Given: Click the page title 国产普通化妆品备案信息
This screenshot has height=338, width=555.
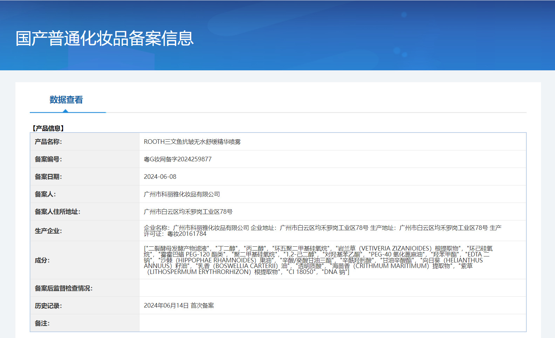Looking at the screenshot, I should [104, 38].
